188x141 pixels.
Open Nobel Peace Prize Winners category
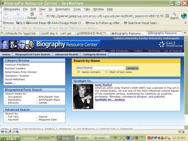point(21,72)
